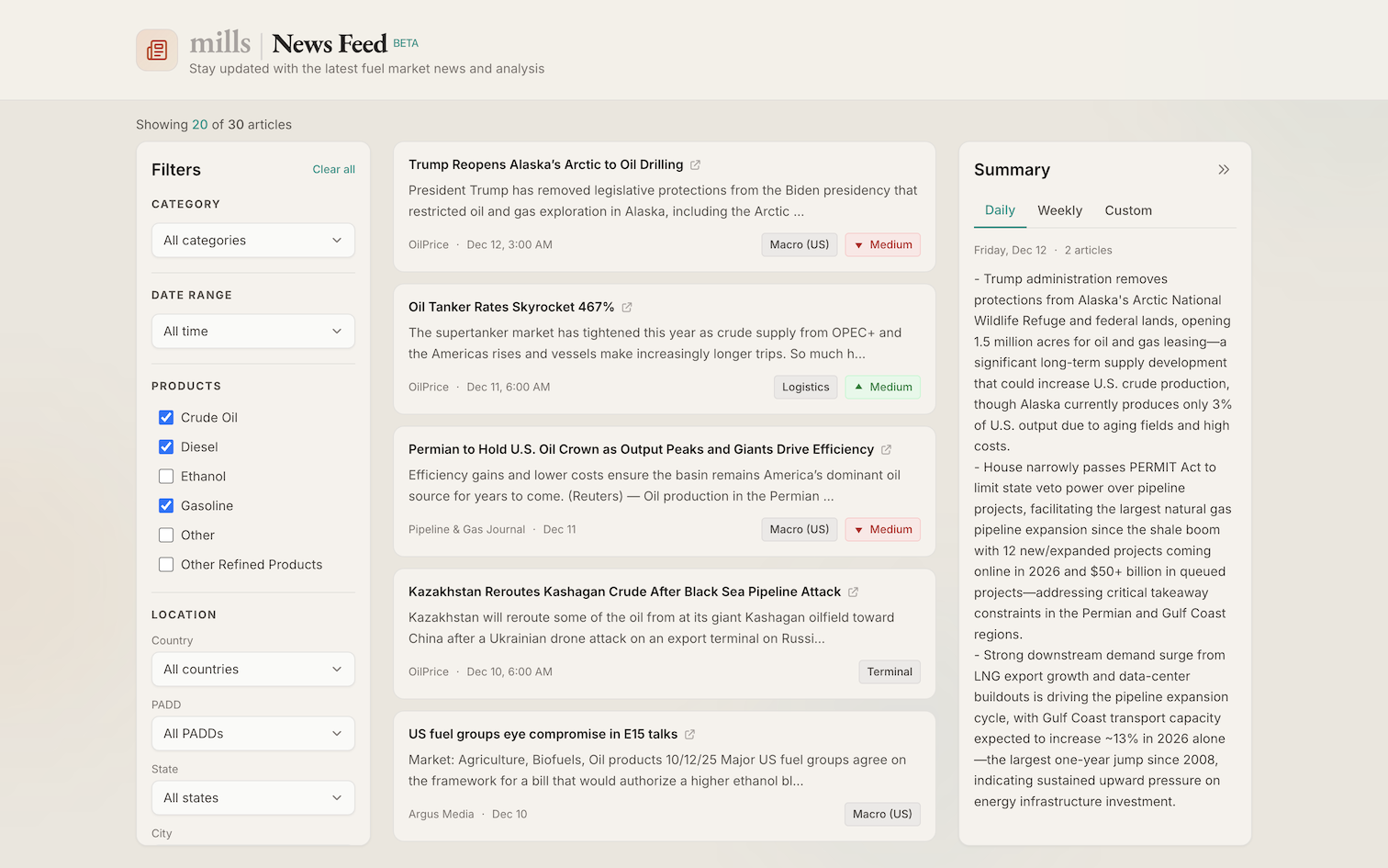Open the All categories dropdown
This screenshot has width=1388, height=868.
(x=252, y=240)
